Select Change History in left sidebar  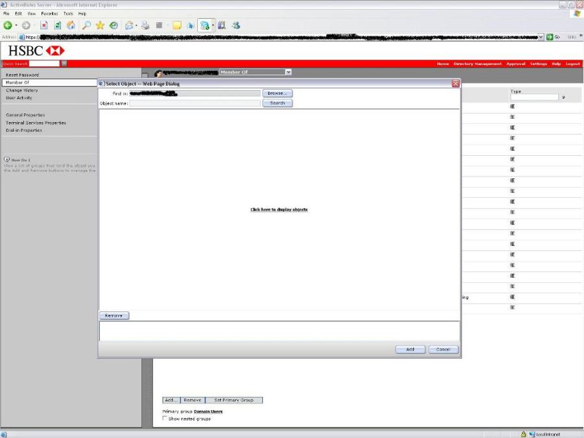pyautogui.click(x=22, y=90)
